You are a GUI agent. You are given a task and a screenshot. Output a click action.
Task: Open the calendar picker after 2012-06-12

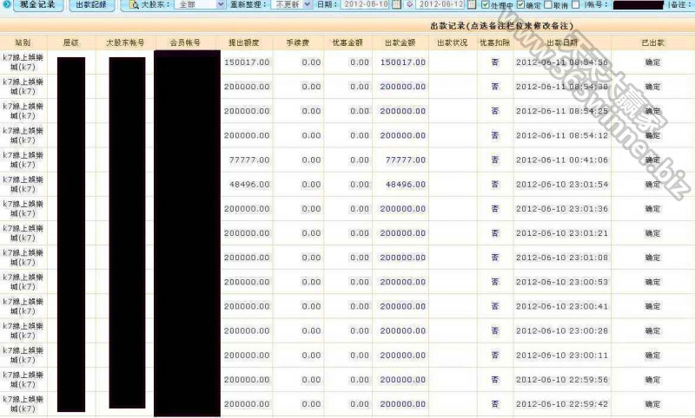[472, 4]
